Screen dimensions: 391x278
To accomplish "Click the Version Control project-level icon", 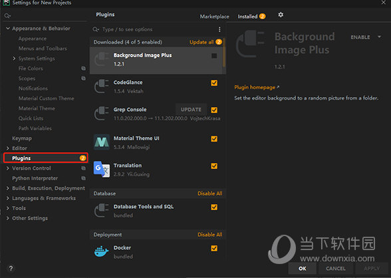I will (83, 168).
